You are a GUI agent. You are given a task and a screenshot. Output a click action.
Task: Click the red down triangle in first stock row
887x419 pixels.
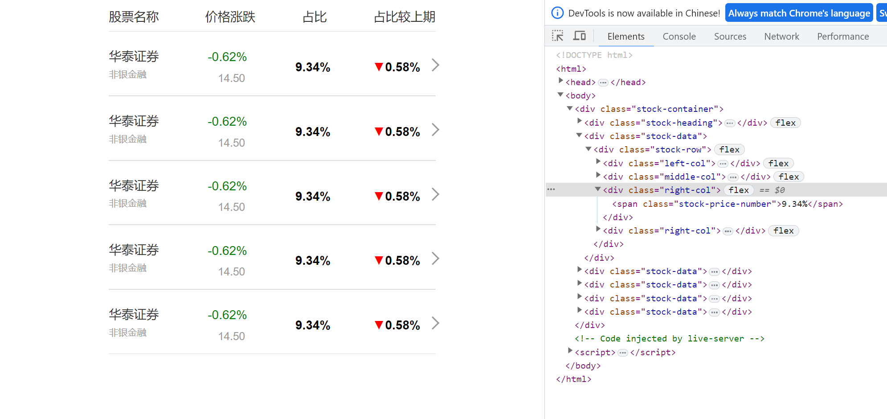pyautogui.click(x=379, y=67)
